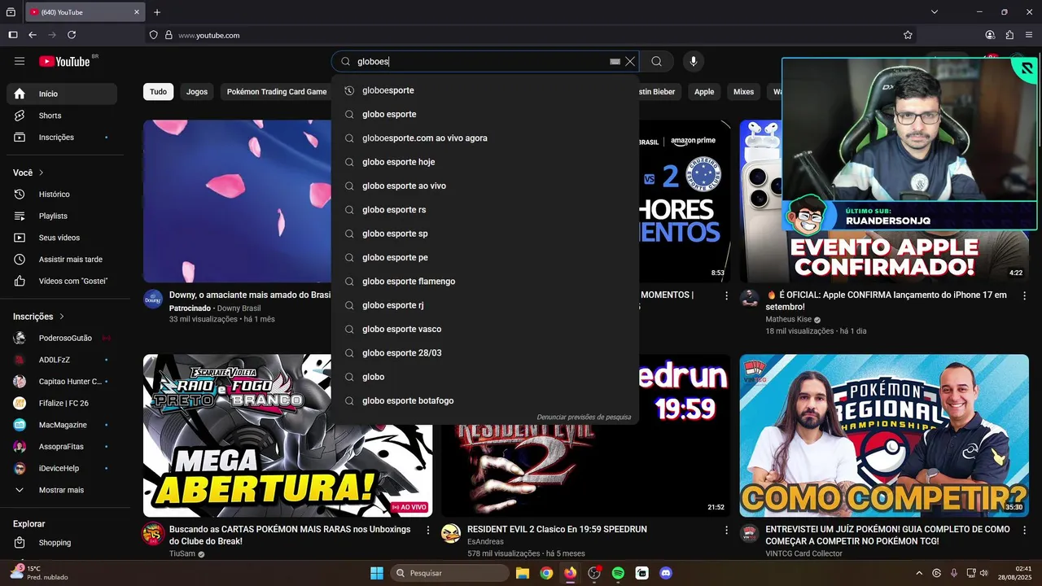Expand Mostrar mais subscriptions
The height and width of the screenshot is (586, 1042).
point(62,490)
